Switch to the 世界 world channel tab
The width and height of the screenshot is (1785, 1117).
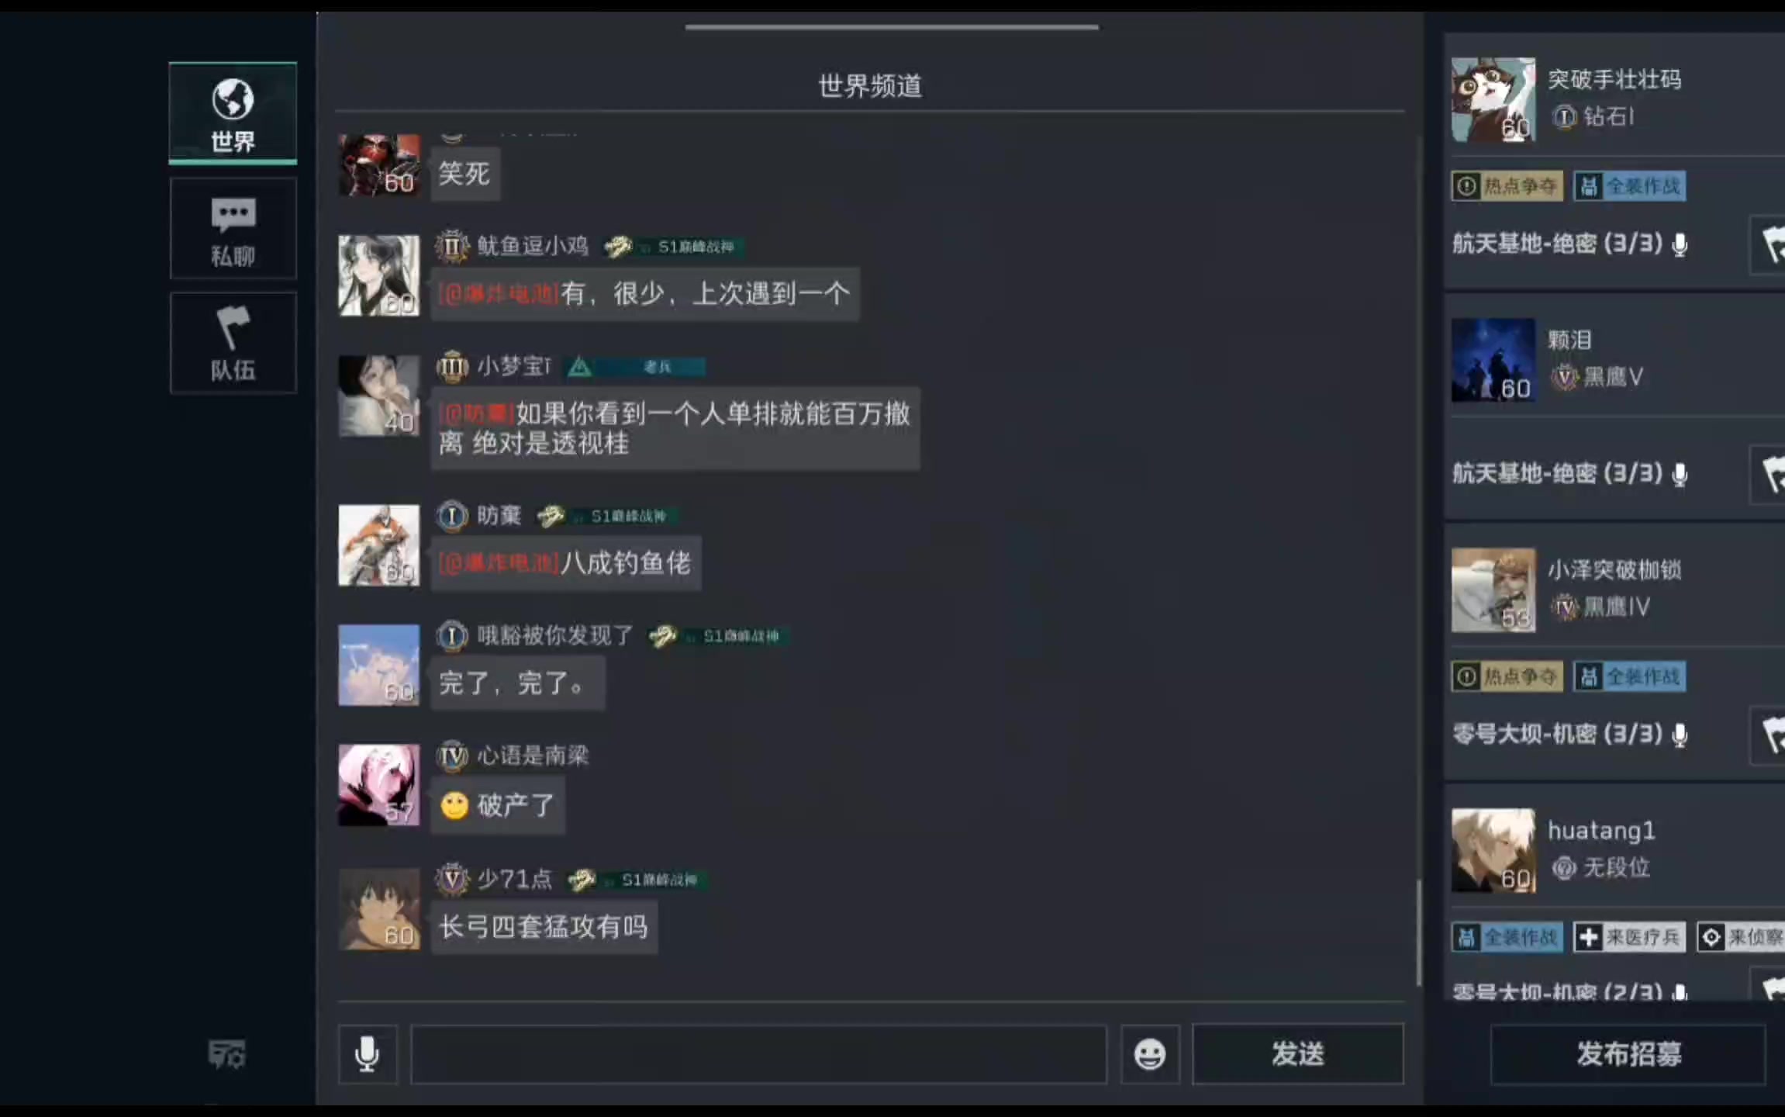[233, 113]
